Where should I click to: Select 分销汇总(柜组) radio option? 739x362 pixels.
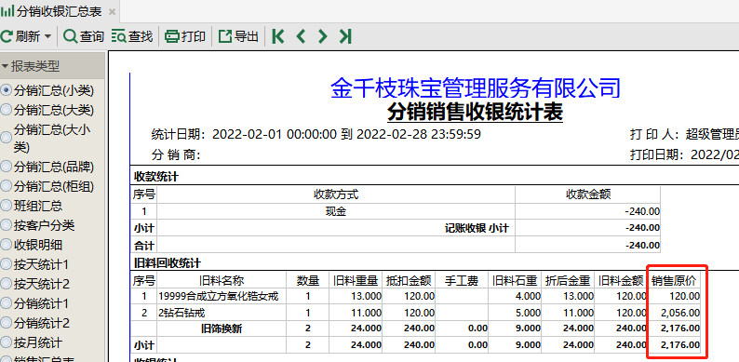(x=7, y=186)
